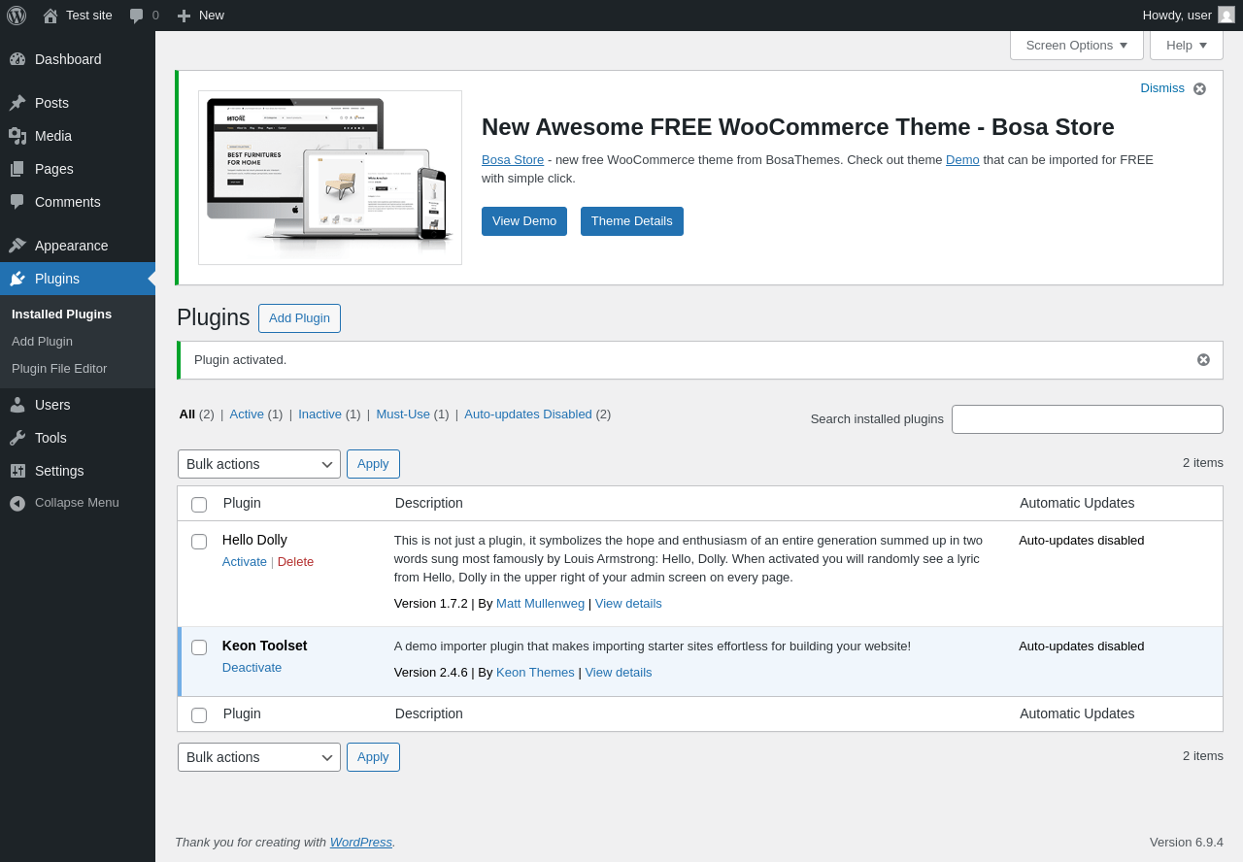1243x862 pixels.
Task: Click the Search installed plugins field
Action: 1087,419
